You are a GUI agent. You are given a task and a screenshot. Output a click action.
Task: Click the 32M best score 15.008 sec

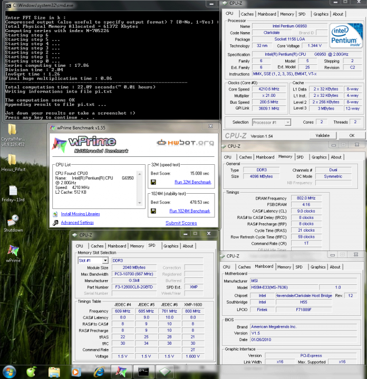tap(199, 173)
